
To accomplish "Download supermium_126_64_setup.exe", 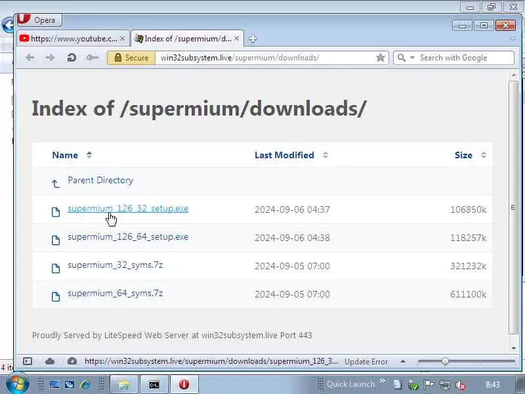I will click(x=128, y=237).
